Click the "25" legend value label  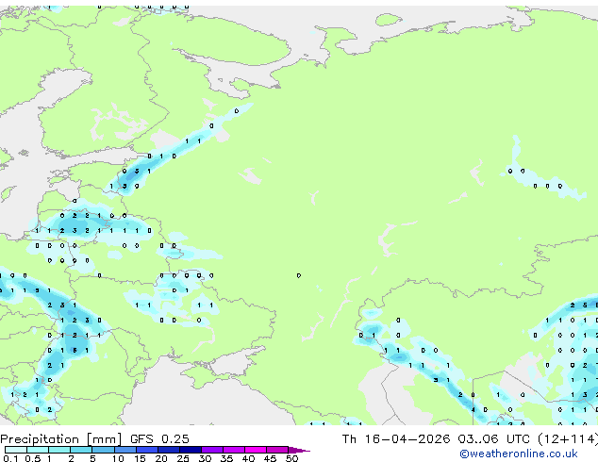(183, 458)
